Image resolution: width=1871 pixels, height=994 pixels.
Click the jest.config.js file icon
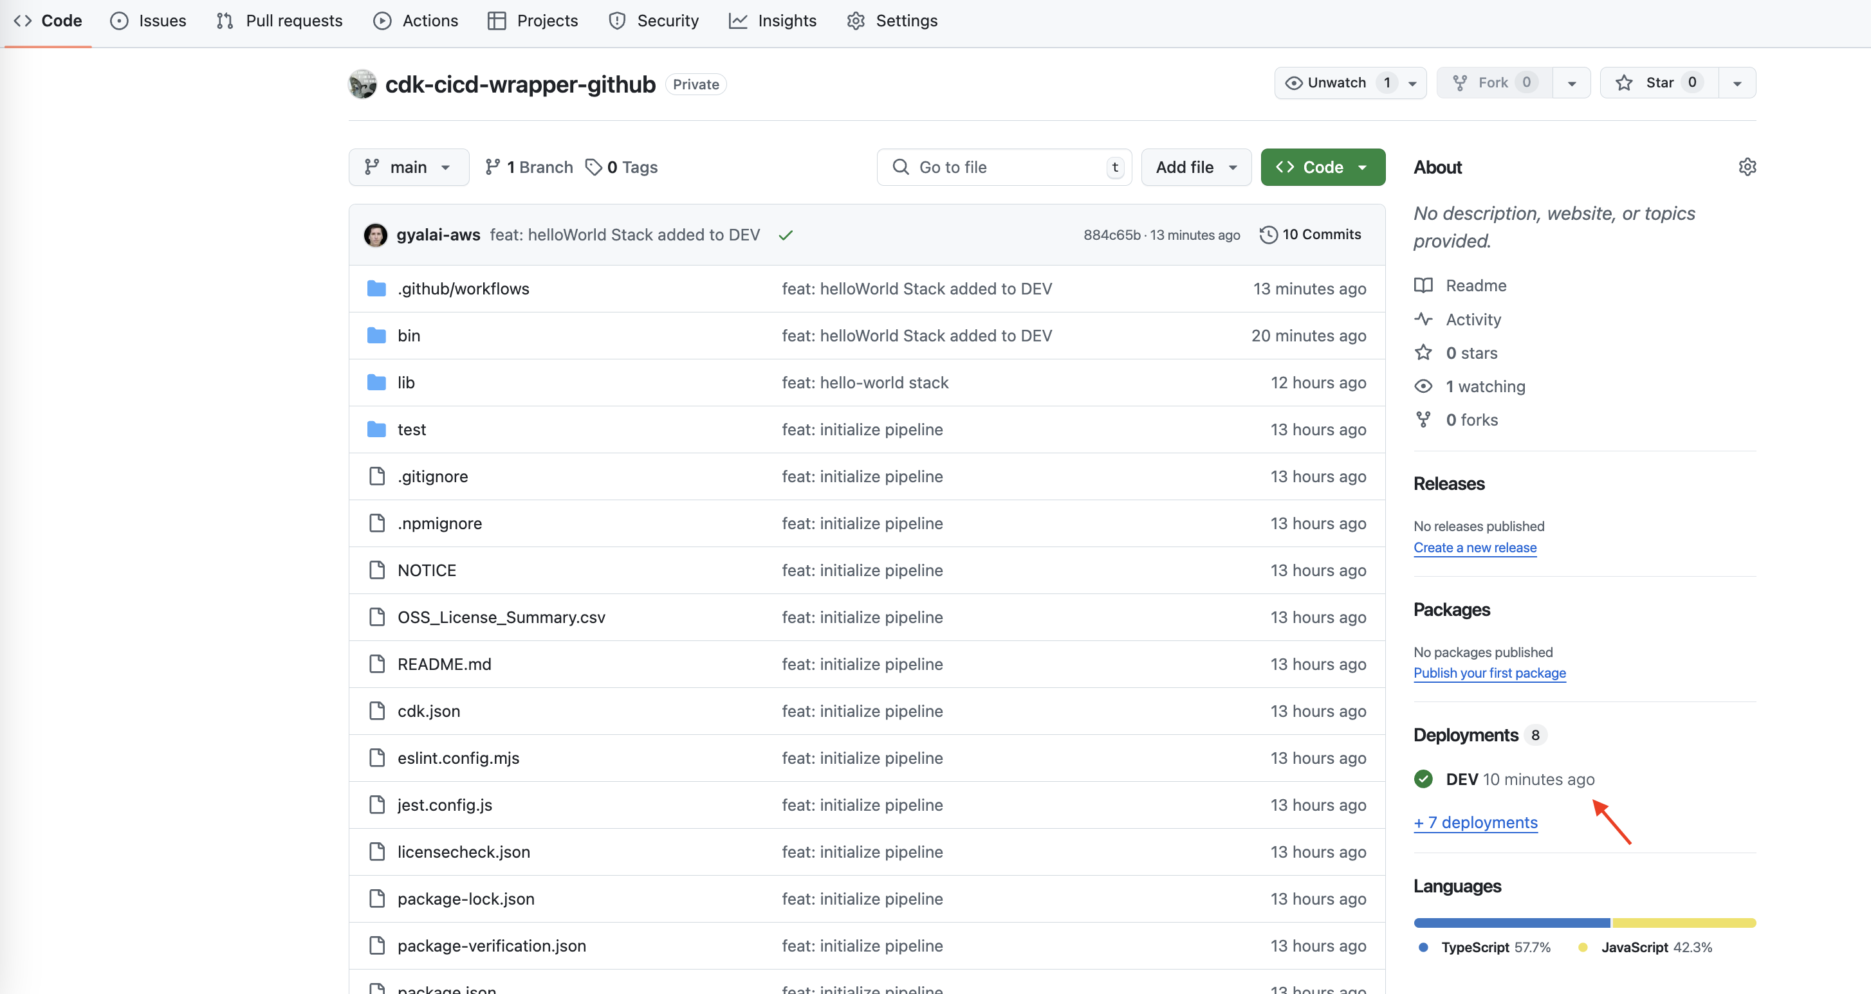pos(376,804)
